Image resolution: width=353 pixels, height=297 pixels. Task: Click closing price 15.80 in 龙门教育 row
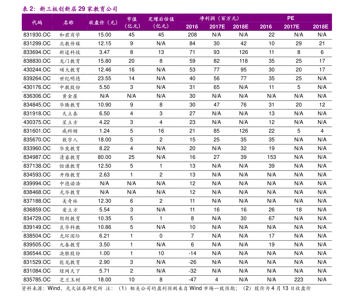[104, 61]
